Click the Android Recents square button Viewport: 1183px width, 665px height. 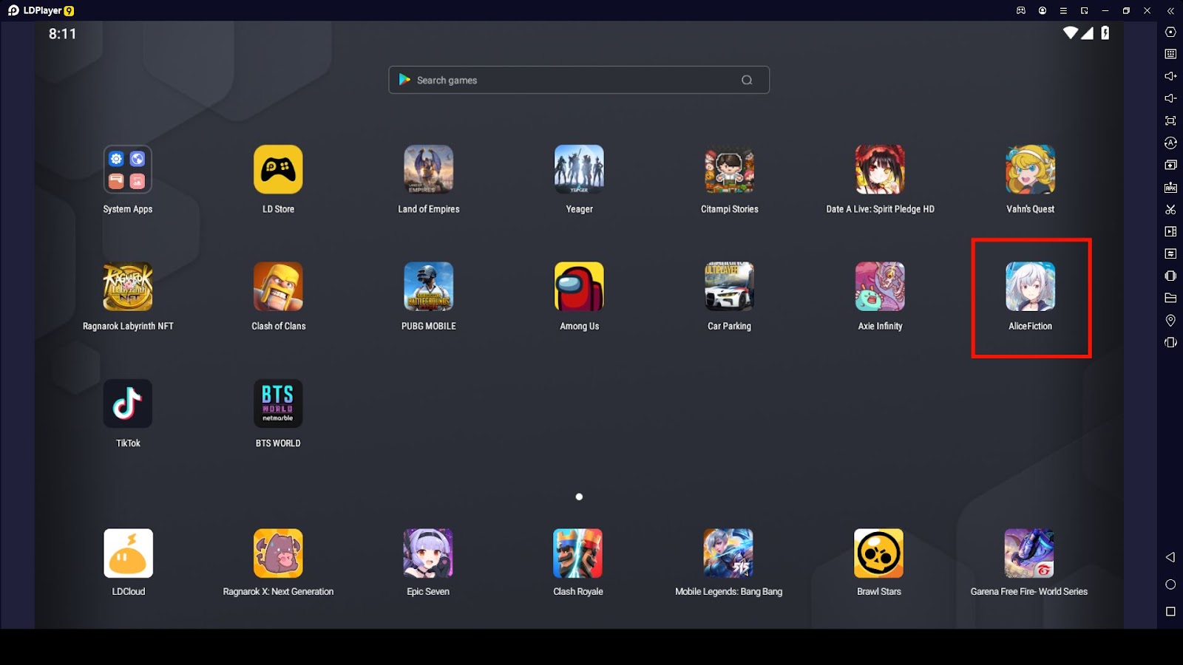pyautogui.click(x=1170, y=611)
